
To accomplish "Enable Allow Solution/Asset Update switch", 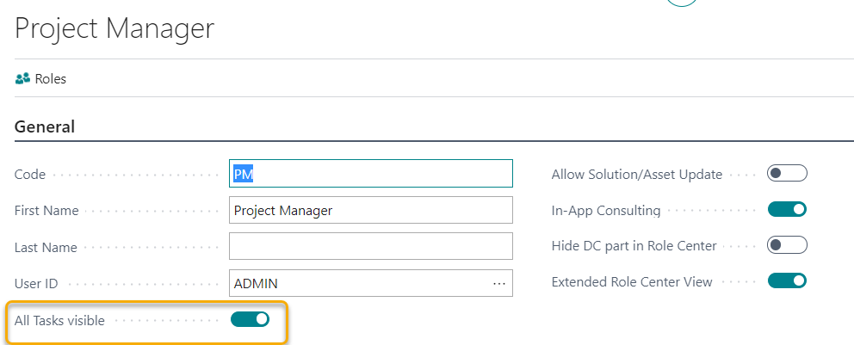I will tap(786, 174).
